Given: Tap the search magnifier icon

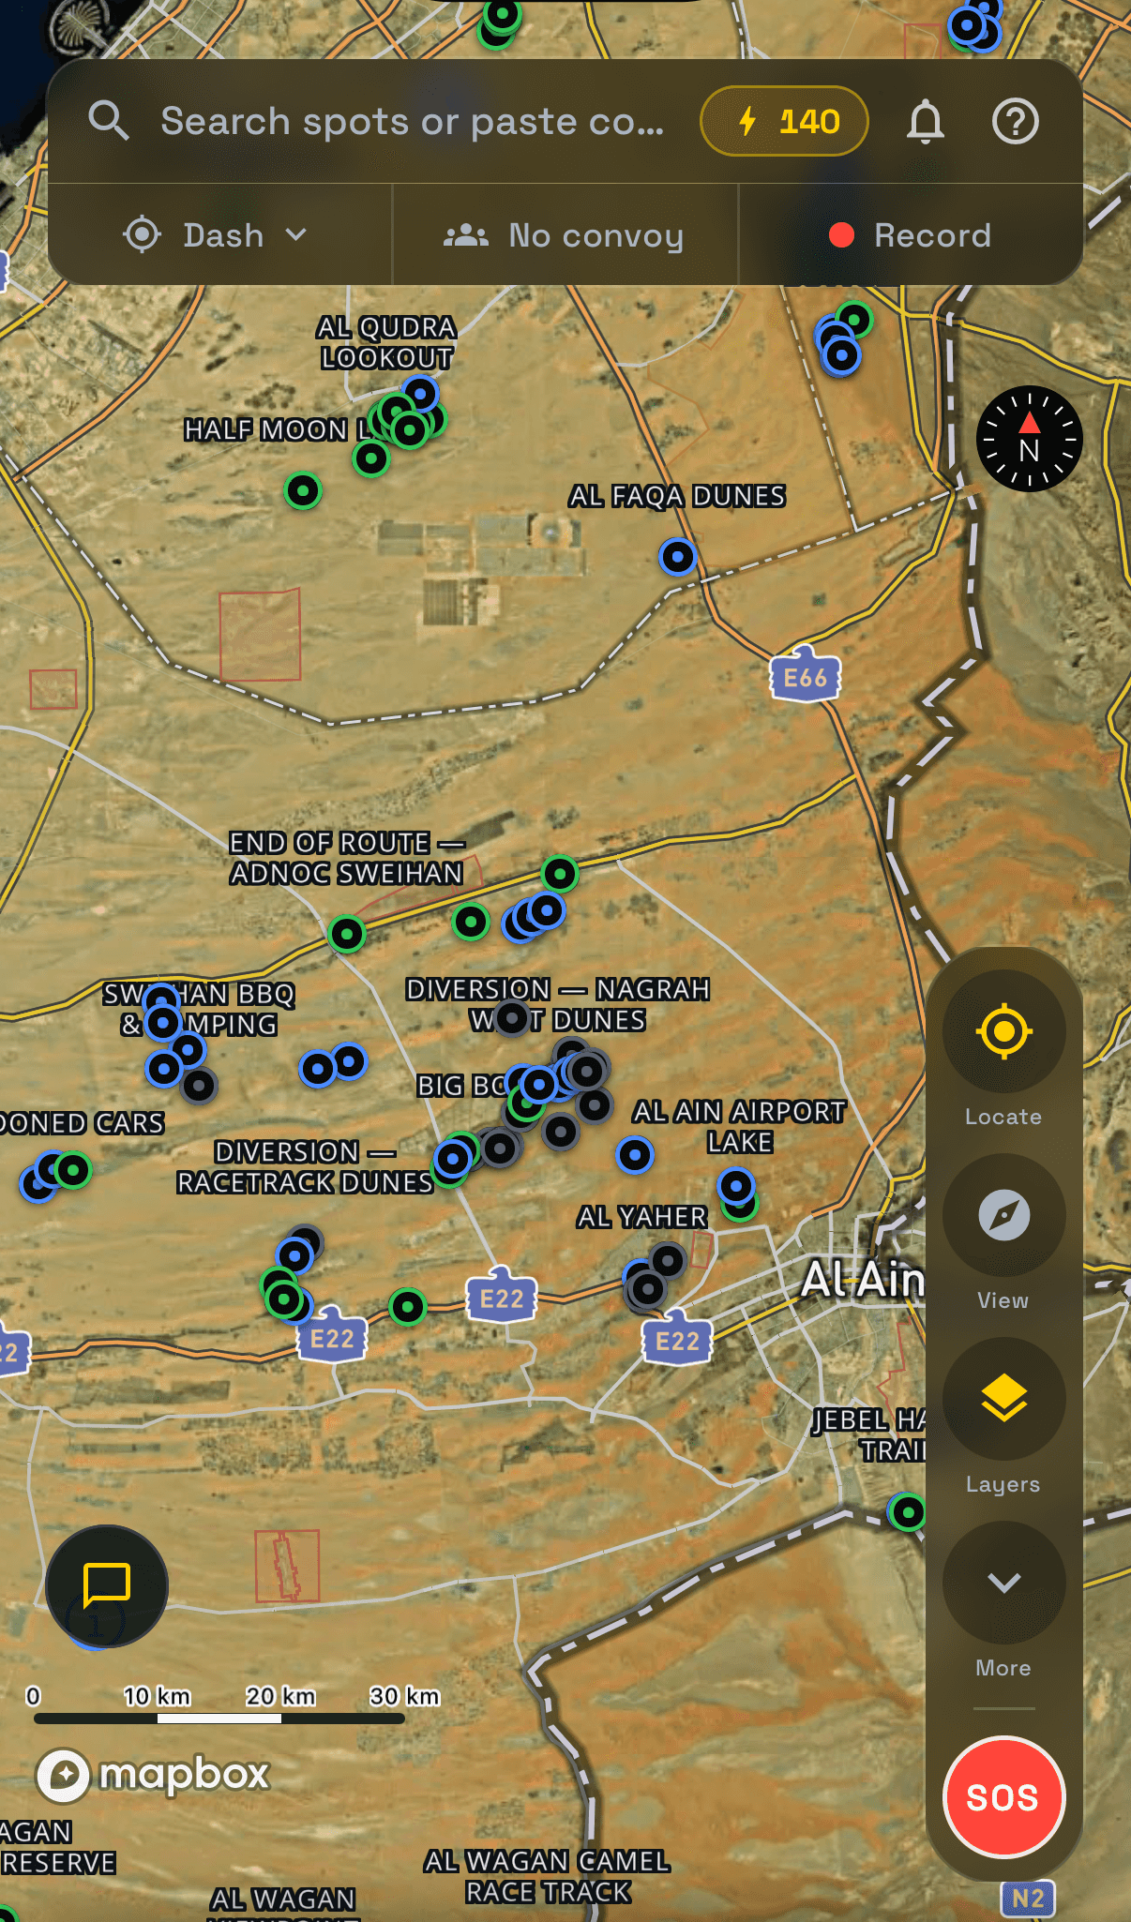Looking at the screenshot, I should click(109, 121).
